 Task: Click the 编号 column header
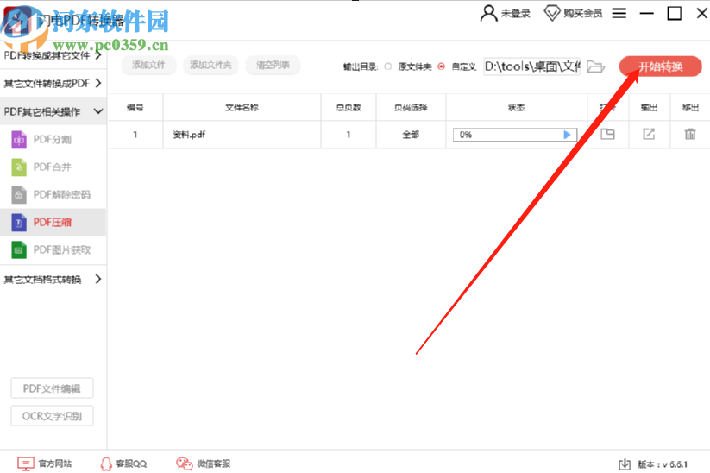pos(135,107)
